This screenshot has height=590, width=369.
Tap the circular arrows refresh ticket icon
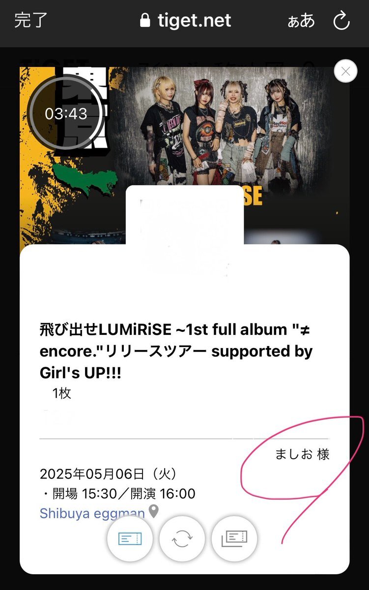pos(182,539)
